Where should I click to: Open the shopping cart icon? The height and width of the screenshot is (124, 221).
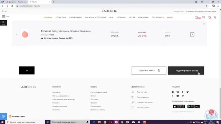pyautogui.click(x=215, y=17)
